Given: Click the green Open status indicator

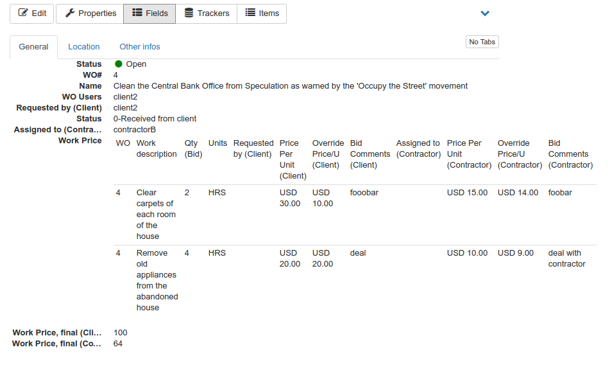Looking at the screenshot, I should 119,64.
